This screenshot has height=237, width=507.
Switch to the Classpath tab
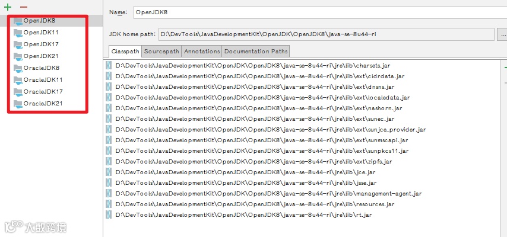click(125, 52)
